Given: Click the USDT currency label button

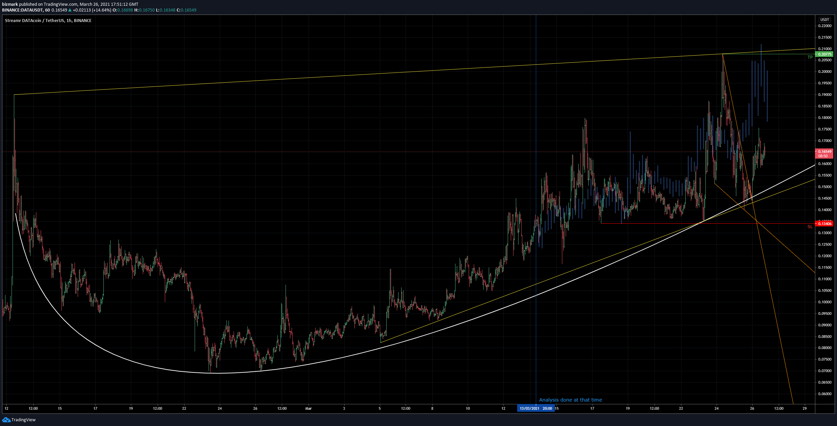Looking at the screenshot, I should (824, 20).
